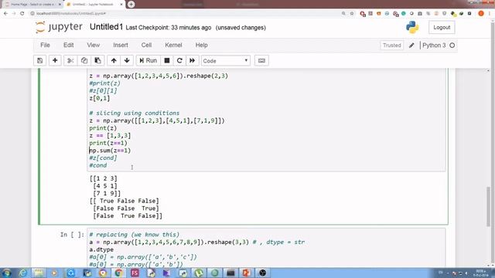Open Internet Explorer from the taskbar
Image resolution: width=495 pixels, height=278 pixels.
(22, 273)
